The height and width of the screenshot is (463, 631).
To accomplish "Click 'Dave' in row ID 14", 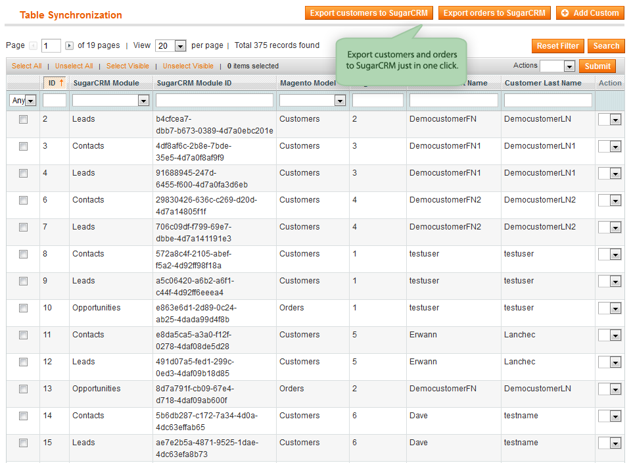I will tap(419, 416).
